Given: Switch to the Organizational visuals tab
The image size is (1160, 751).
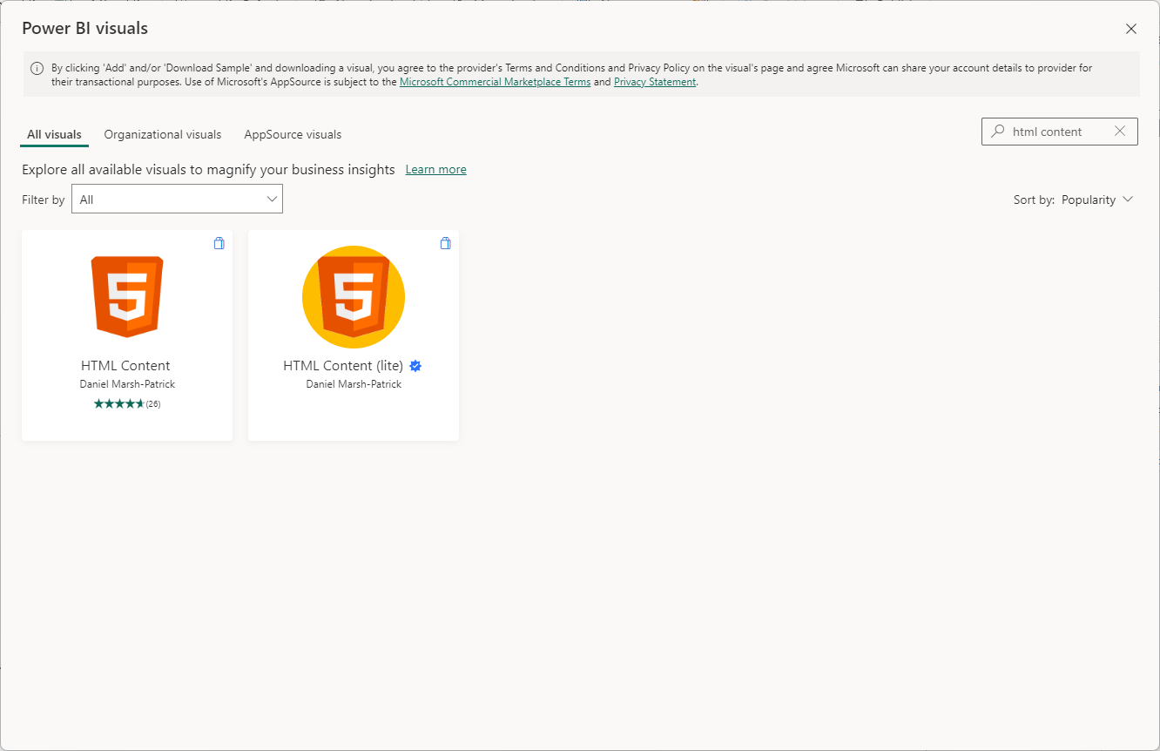Looking at the screenshot, I should click(163, 135).
